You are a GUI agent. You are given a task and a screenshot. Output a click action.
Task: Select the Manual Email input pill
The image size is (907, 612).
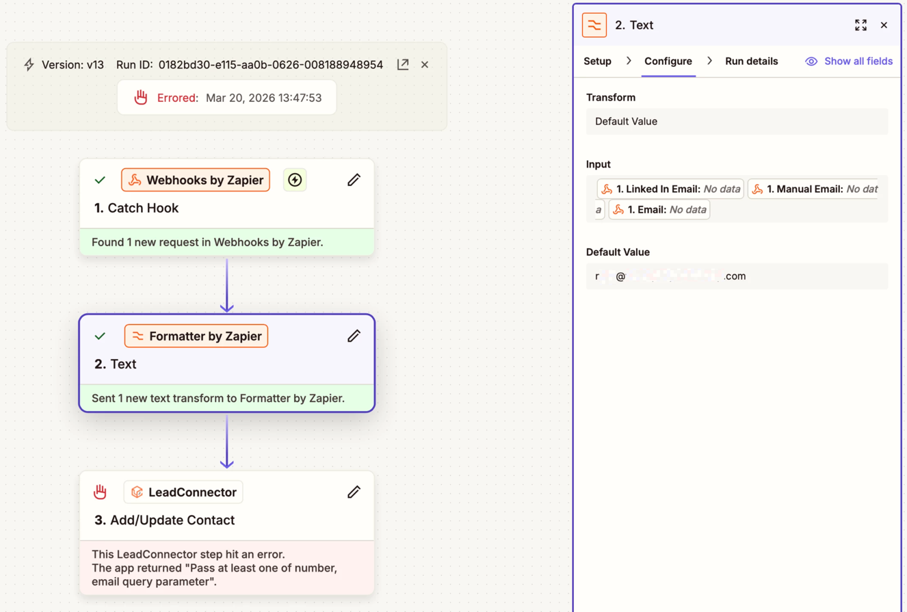[x=813, y=189]
